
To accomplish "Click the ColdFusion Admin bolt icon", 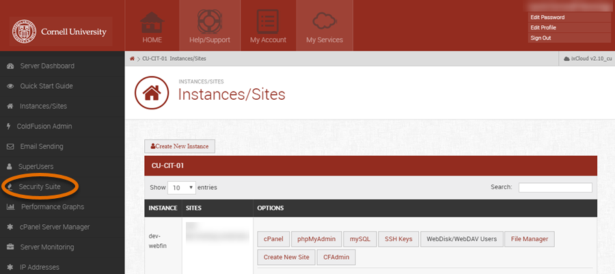I will [9, 126].
